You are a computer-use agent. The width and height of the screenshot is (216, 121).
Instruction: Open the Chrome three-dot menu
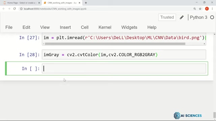click(212, 9)
